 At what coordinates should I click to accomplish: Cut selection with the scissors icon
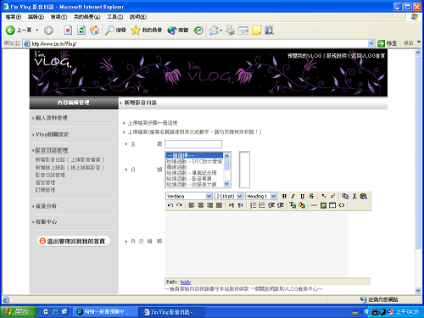click(354, 196)
